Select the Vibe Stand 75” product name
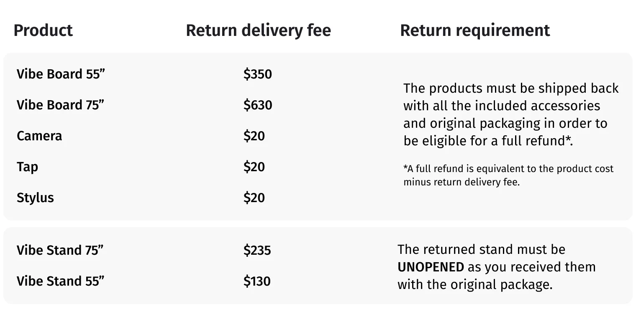This screenshot has height=309, width=636. [60, 251]
